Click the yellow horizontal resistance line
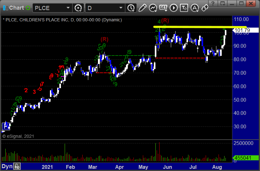The height and width of the screenshot is (171, 260). pyautogui.click(x=200, y=27)
